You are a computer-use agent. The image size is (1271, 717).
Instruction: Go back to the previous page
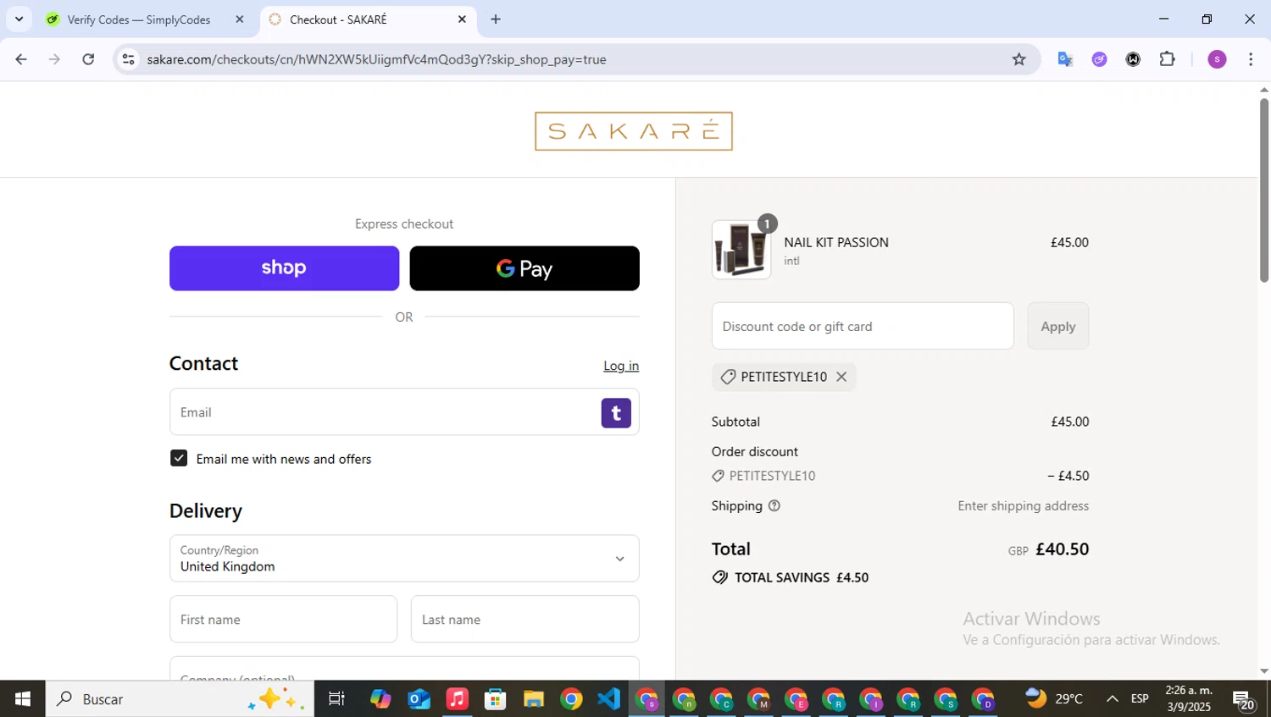(x=21, y=59)
